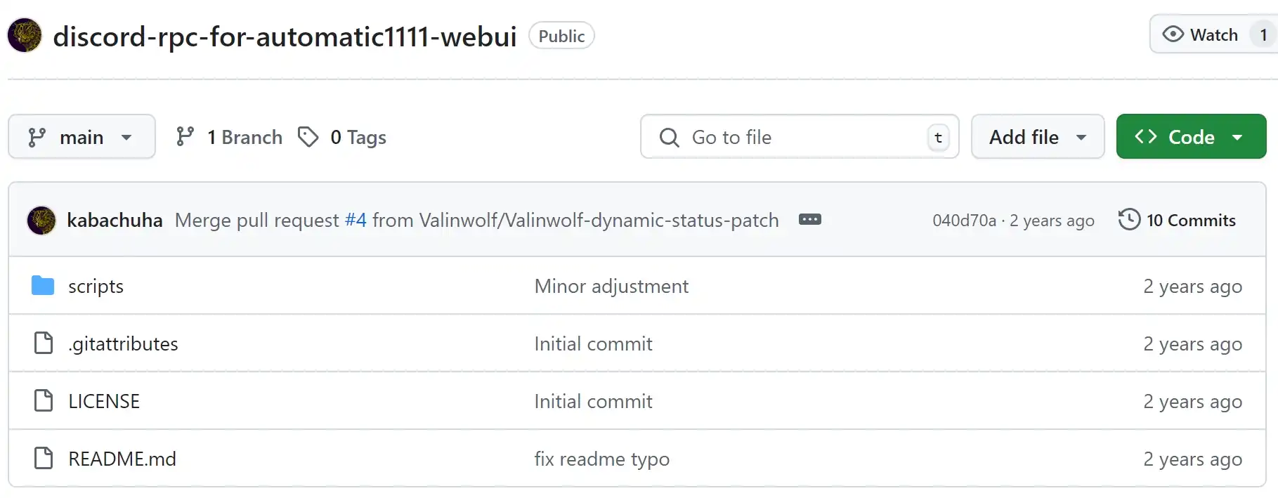This screenshot has width=1278, height=498.
Task: Open the 10 Commits history link
Action: (x=1178, y=221)
